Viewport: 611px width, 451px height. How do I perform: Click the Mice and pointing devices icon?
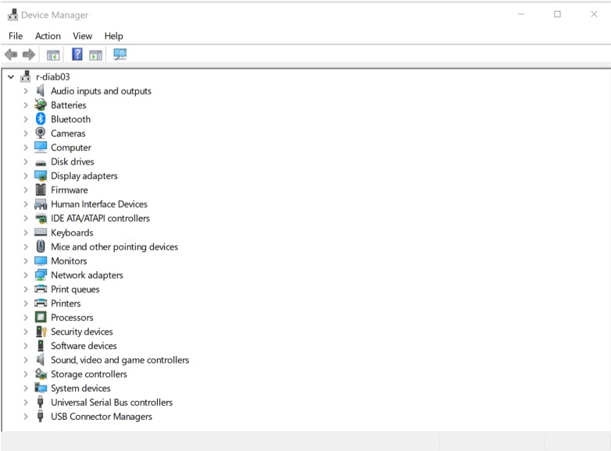(41, 247)
